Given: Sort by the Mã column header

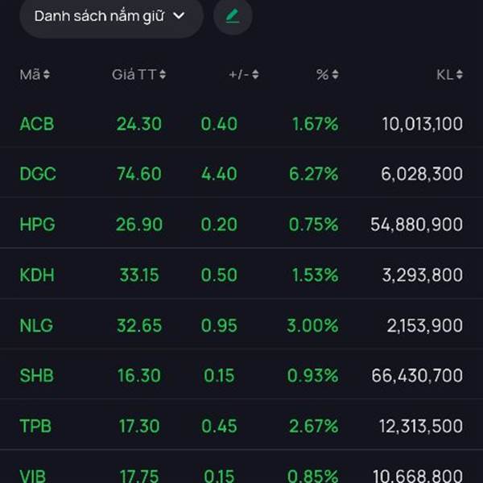Looking at the screenshot, I should pyautogui.click(x=35, y=75).
